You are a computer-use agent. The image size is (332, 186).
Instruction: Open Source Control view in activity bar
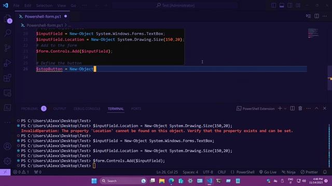(8, 48)
